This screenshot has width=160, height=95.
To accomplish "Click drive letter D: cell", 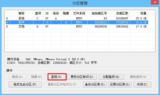I will coord(38,26).
